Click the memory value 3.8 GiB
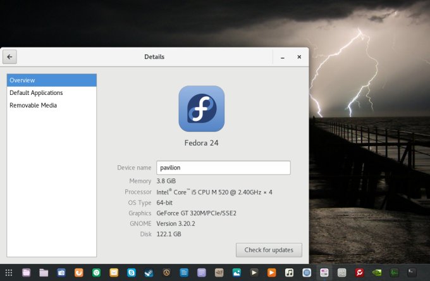Image resolution: width=430 pixels, height=281 pixels. pos(166,181)
